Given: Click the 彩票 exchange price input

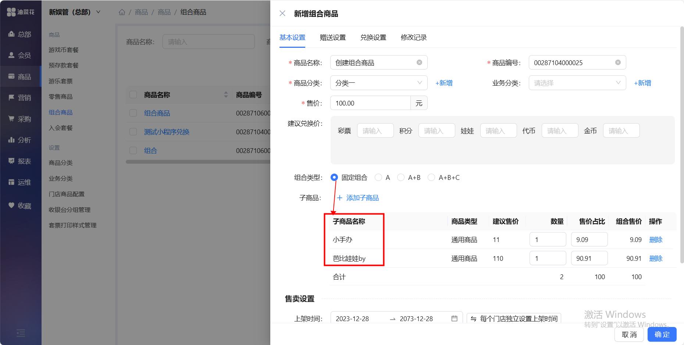Looking at the screenshot, I should click(x=375, y=131).
